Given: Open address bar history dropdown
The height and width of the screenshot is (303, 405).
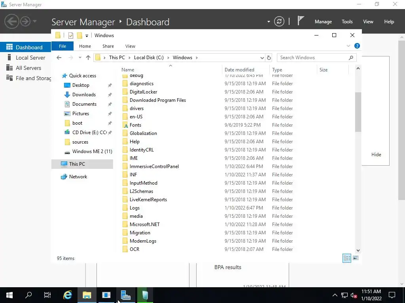Looking at the screenshot, I should pos(262,58).
